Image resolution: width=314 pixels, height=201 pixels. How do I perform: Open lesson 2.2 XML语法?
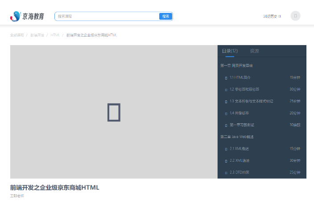tap(240, 160)
